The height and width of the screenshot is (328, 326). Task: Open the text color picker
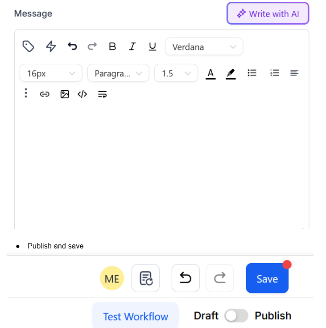point(210,73)
